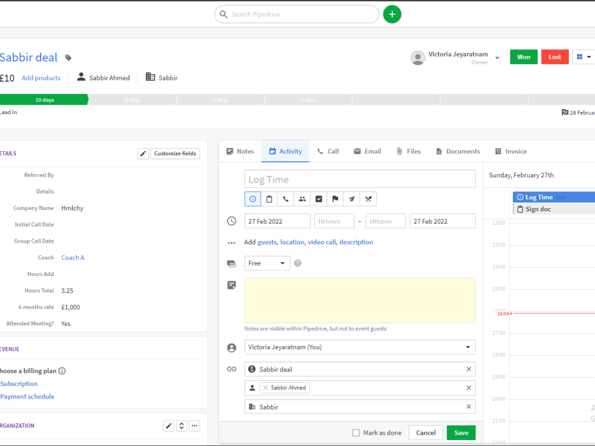Remove Sabbir Ahmed chip from person field
595x446 pixels.
click(265, 388)
